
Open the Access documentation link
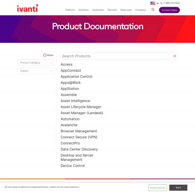[x=66, y=64]
